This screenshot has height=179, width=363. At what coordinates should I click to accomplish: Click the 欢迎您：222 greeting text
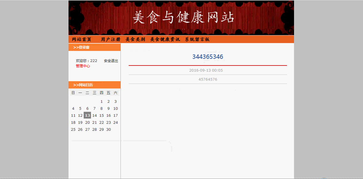click(87, 61)
